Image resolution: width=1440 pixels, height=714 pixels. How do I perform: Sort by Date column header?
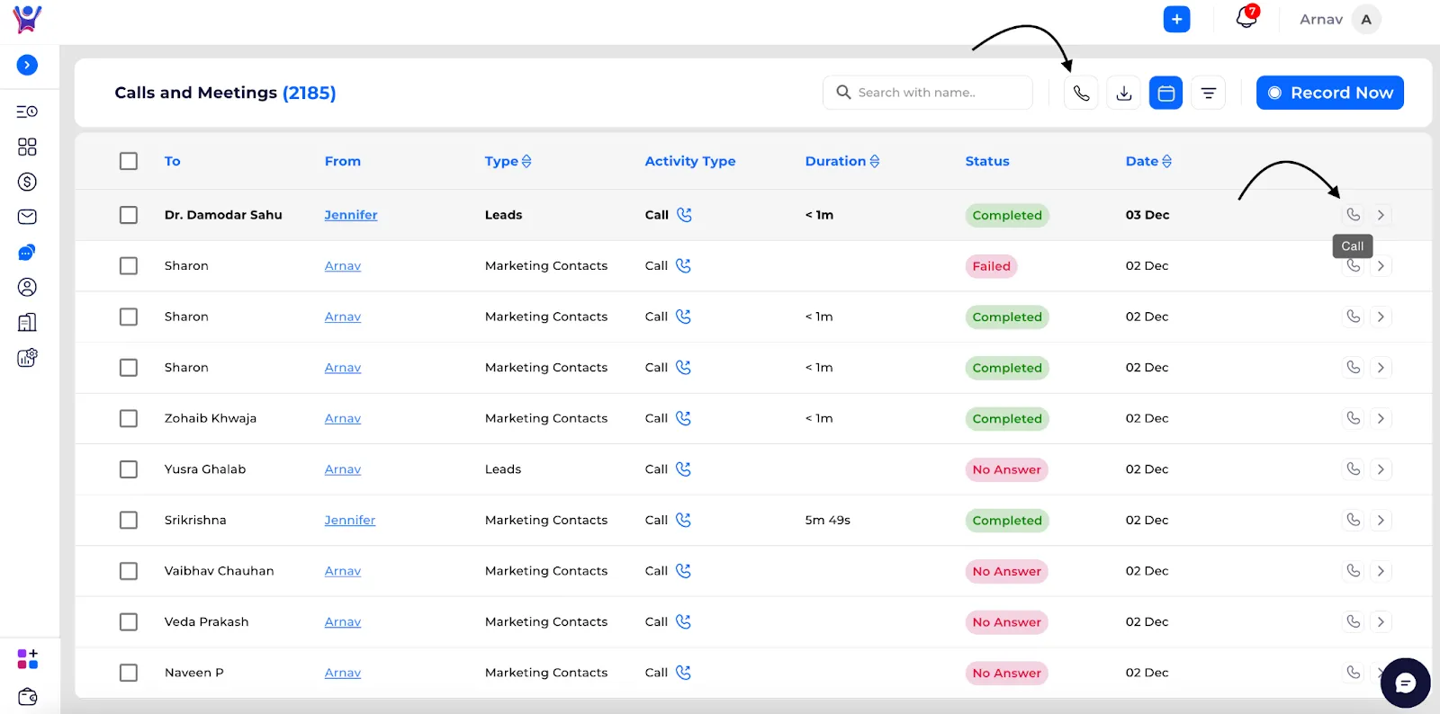[1148, 161]
